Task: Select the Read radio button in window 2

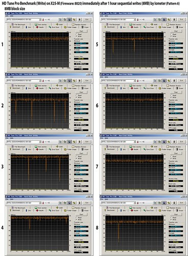Action: pos(76,95)
